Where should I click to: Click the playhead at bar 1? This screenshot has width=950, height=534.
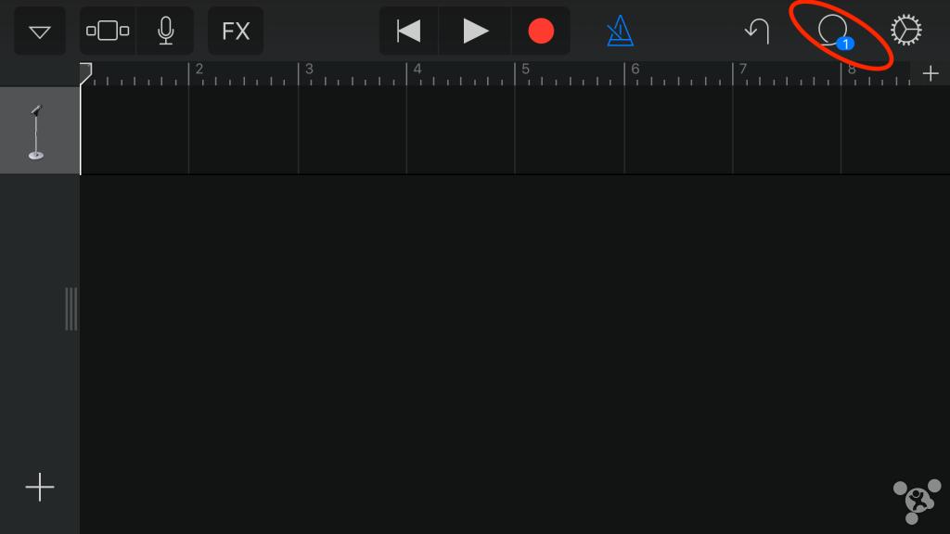pyautogui.click(x=85, y=74)
